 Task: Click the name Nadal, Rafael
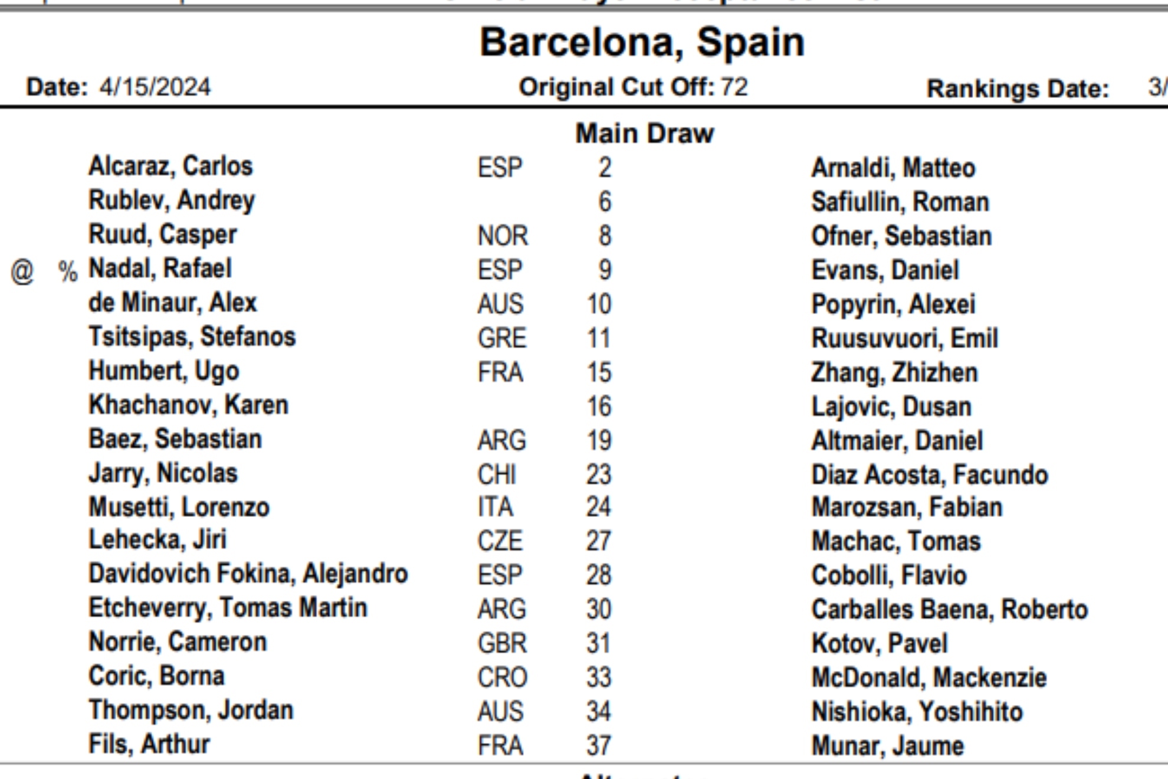[x=160, y=269]
